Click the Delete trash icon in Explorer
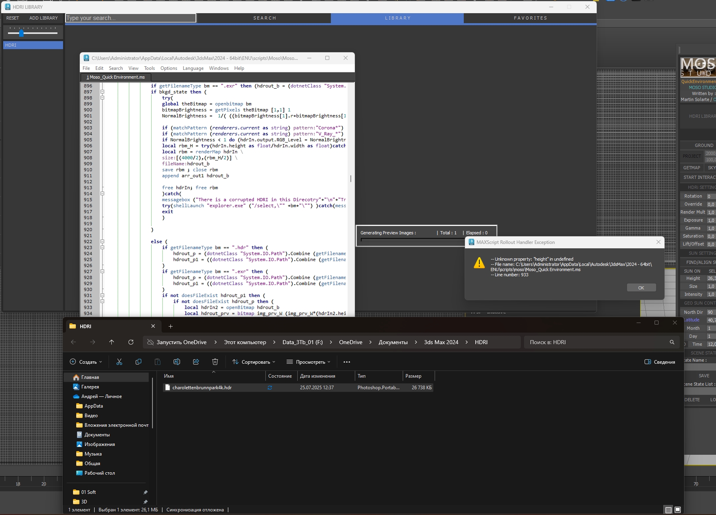 point(215,362)
